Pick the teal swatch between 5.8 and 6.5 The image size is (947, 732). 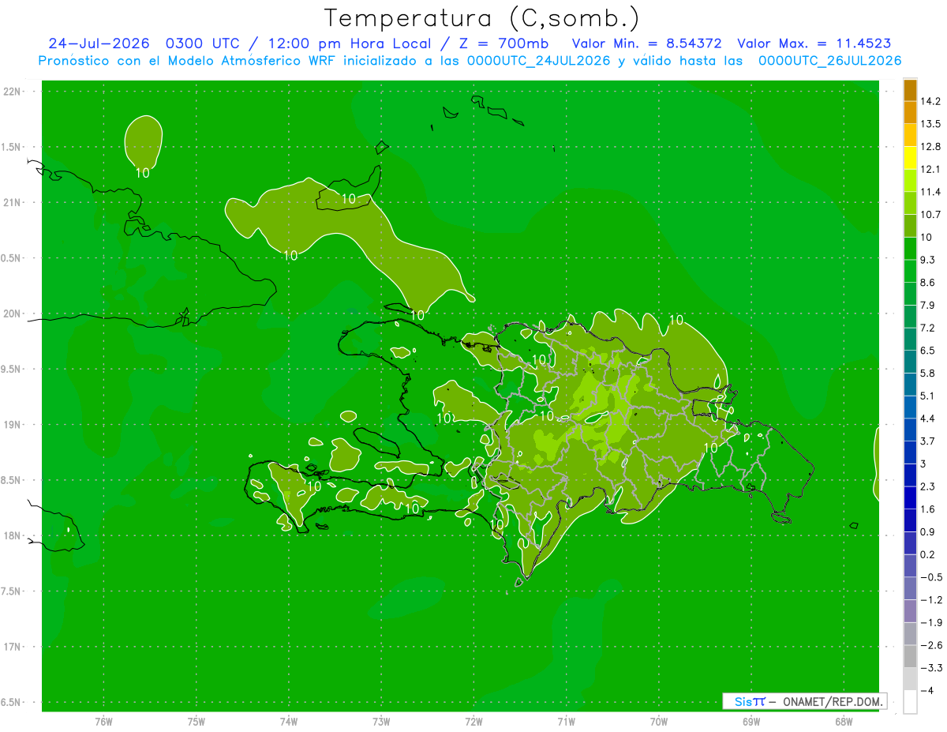click(910, 362)
